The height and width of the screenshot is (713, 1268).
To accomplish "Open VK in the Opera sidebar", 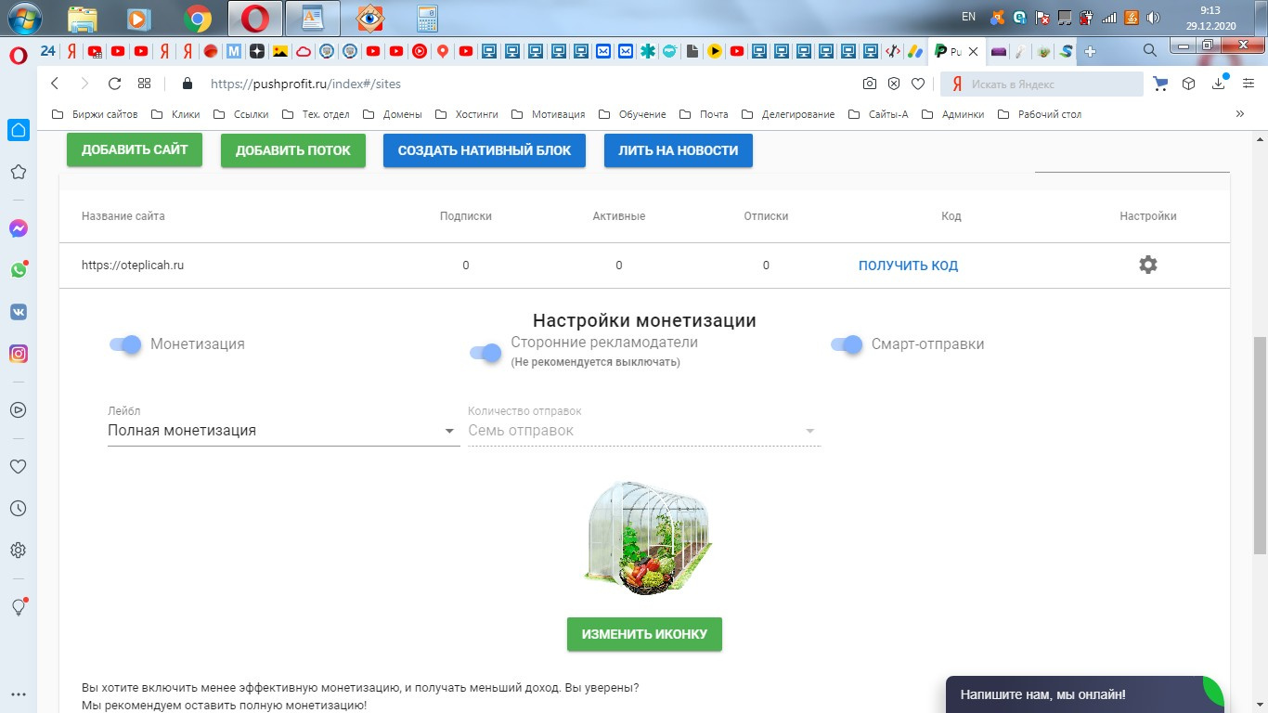I will 18,312.
